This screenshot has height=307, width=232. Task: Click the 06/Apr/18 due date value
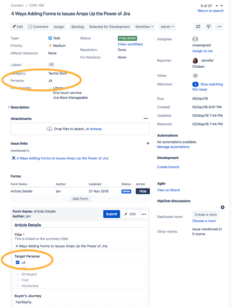pyautogui.click(x=200, y=99)
